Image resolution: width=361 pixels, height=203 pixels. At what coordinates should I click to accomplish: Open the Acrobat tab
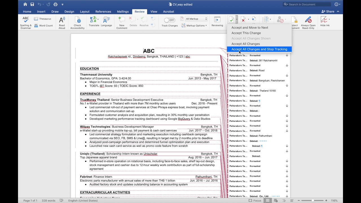168,12
